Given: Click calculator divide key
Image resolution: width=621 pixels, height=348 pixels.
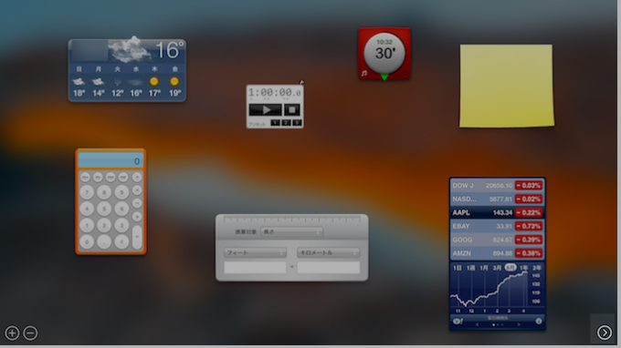Looking at the screenshot, I should coord(137,177).
